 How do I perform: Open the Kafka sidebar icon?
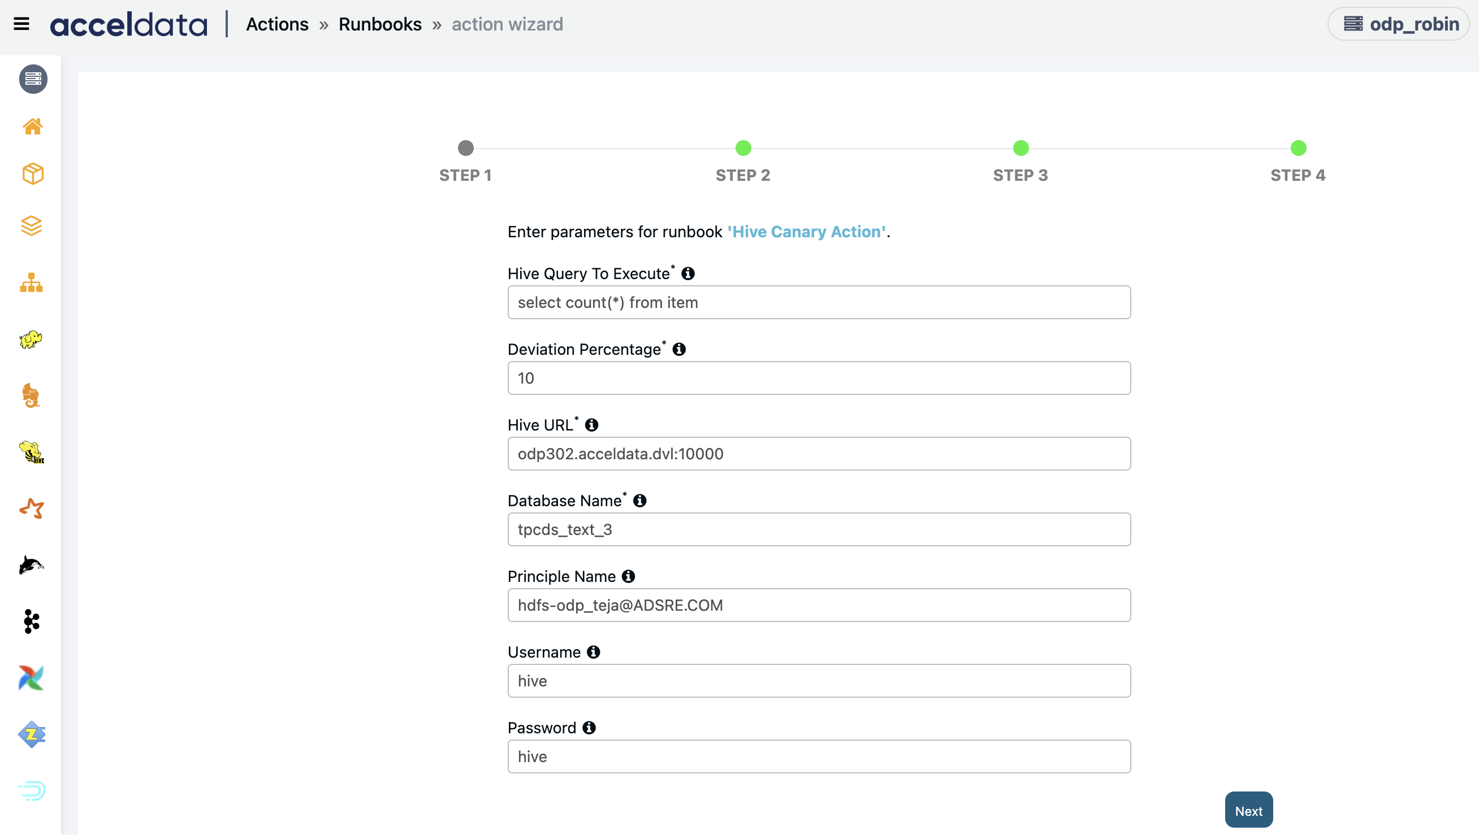(32, 621)
